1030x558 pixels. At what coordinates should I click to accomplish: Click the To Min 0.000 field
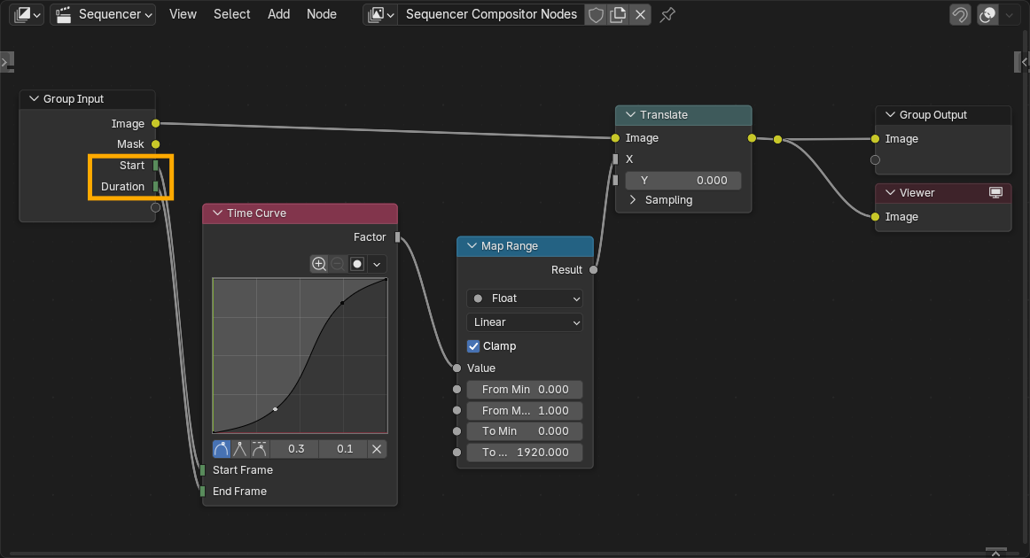coord(525,431)
